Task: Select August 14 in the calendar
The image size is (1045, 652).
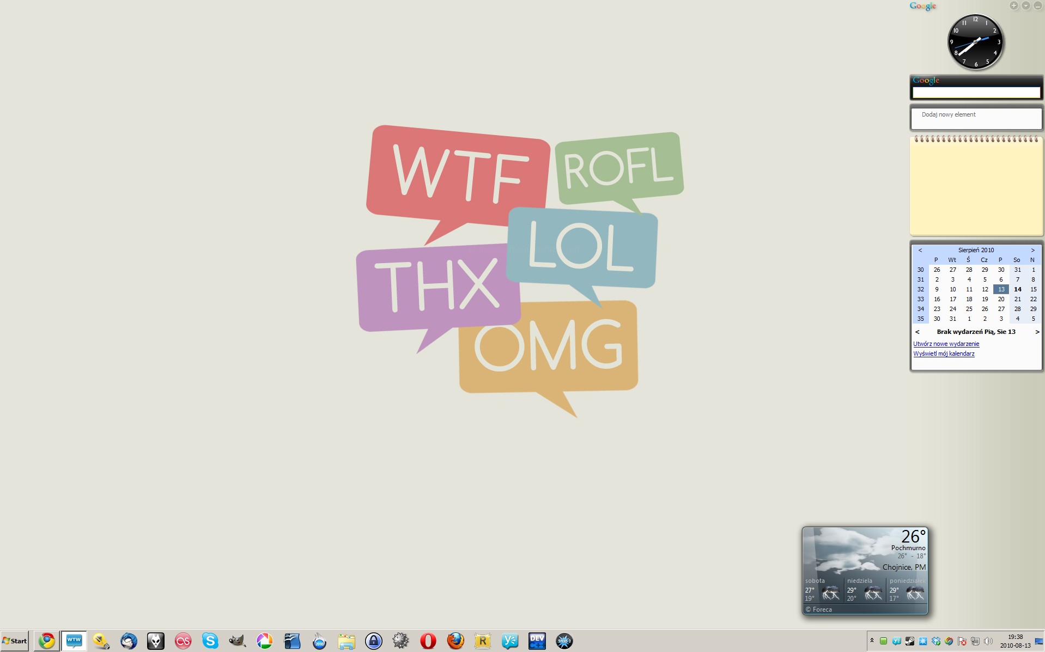Action: [1017, 289]
